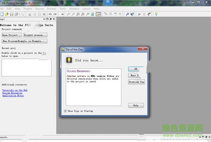Open the Process menu
Viewport: 211px width, 142px height.
click(x=51, y=9)
